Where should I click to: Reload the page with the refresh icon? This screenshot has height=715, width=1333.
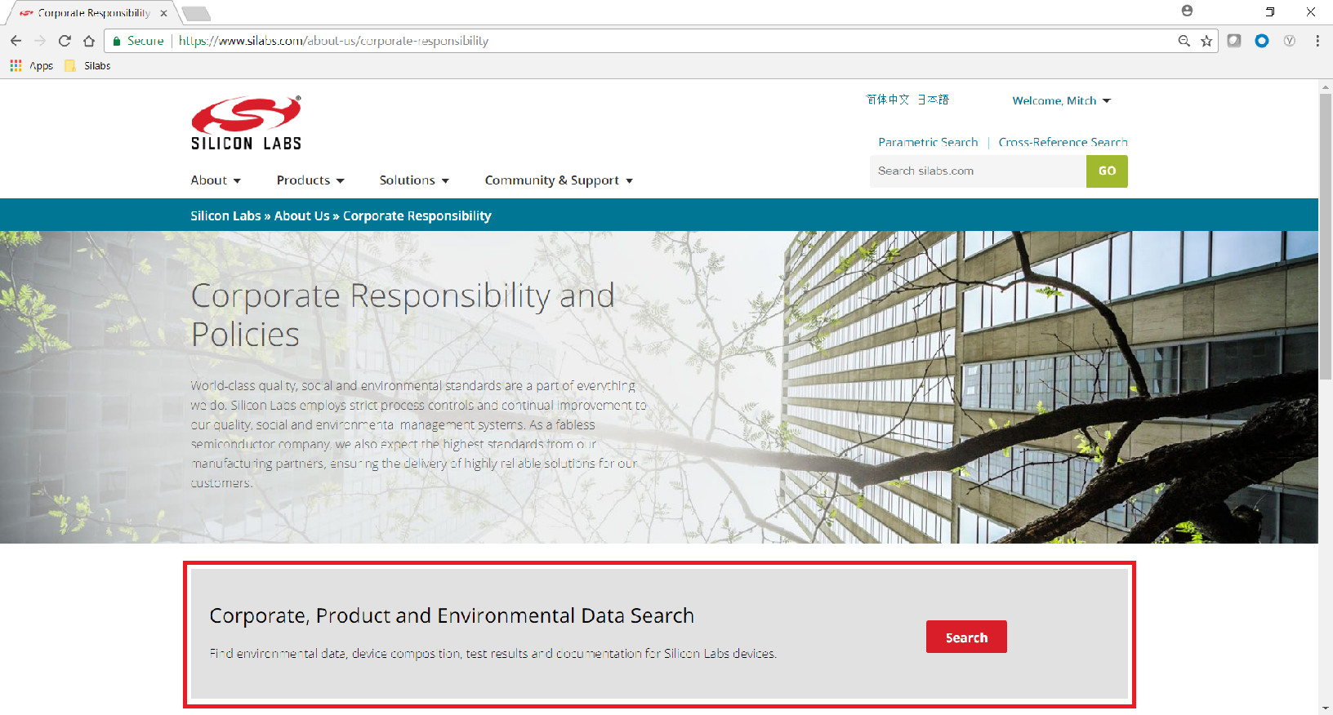pos(65,41)
